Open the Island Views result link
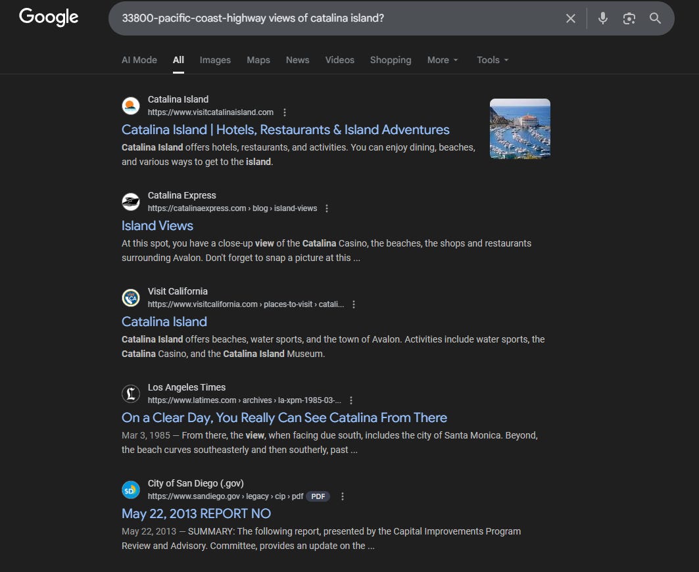Viewport: 699px width, 572px height. coord(157,226)
